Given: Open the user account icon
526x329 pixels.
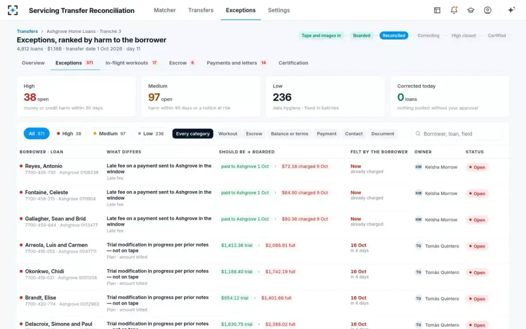Looking at the screenshot, I should click(x=487, y=10).
